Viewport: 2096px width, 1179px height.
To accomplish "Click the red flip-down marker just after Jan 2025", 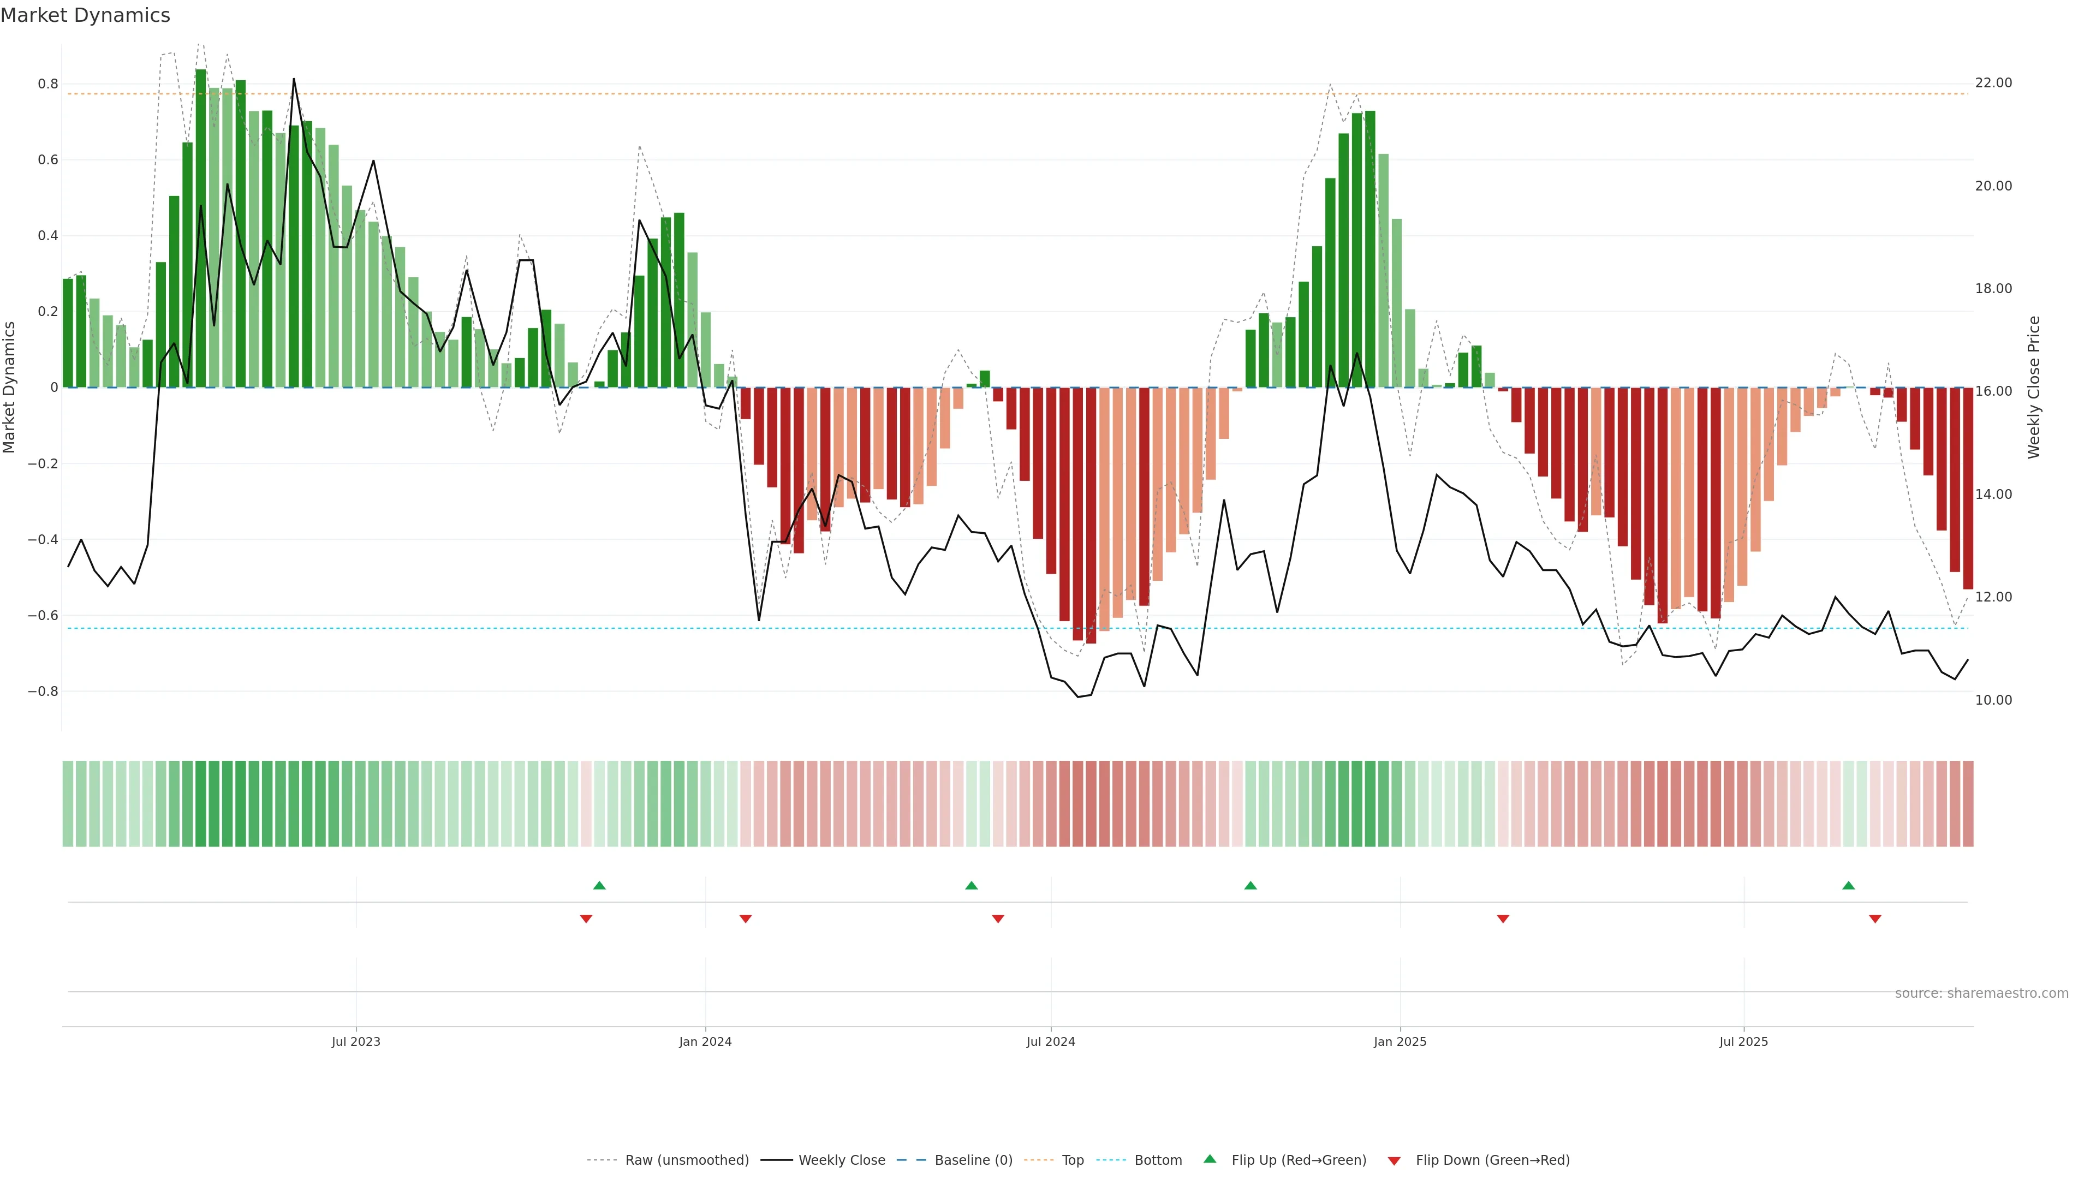I will pyautogui.click(x=1503, y=919).
